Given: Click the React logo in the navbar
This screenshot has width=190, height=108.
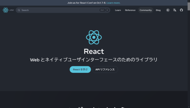Looking at the screenshot, I should click(x=6, y=10).
